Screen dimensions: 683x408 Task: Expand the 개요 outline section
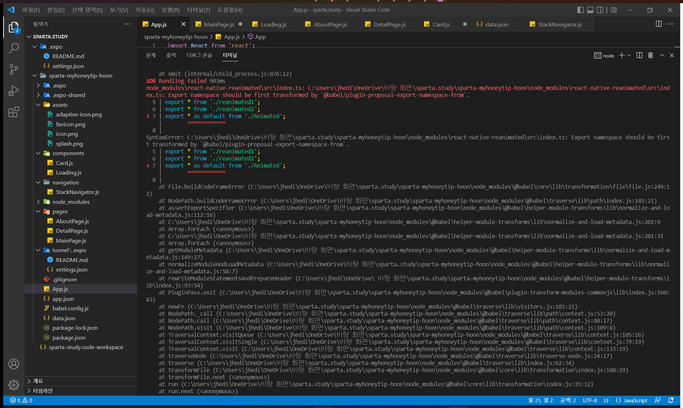click(81, 381)
